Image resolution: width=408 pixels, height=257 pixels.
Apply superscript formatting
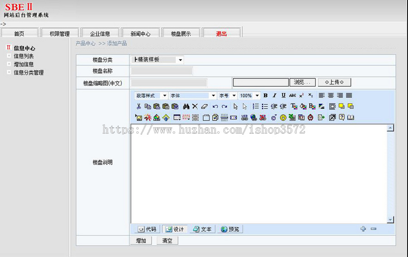tap(301, 96)
